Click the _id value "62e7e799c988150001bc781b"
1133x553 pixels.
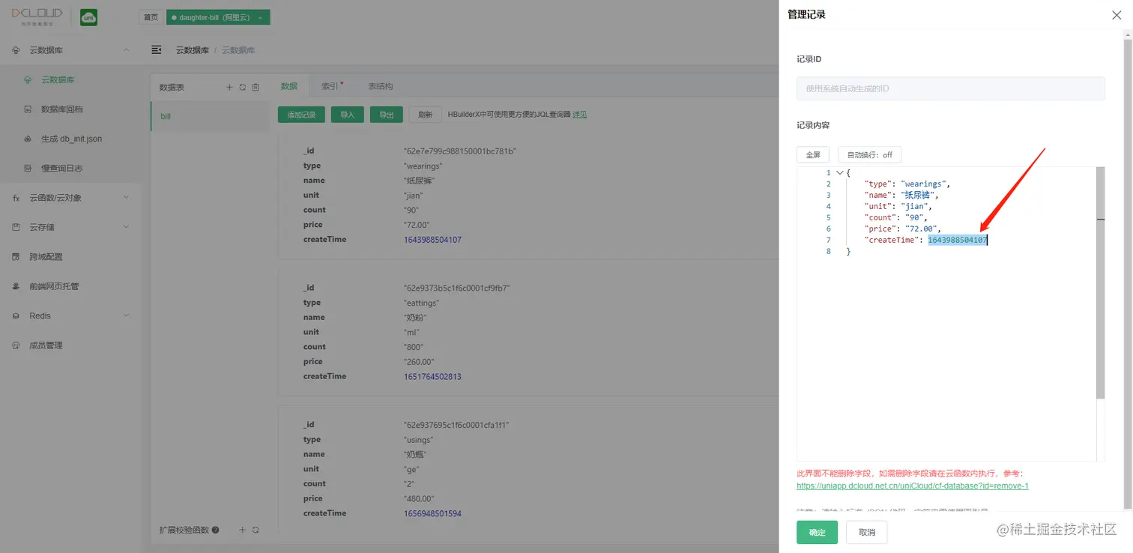tap(460, 151)
